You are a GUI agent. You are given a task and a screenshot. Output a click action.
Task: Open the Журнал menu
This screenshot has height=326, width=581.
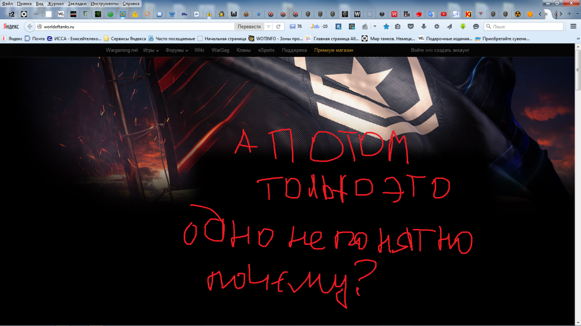56,3
